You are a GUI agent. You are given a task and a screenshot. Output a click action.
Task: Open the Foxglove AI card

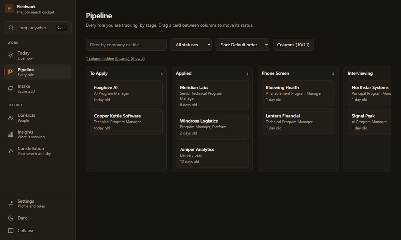(126, 93)
